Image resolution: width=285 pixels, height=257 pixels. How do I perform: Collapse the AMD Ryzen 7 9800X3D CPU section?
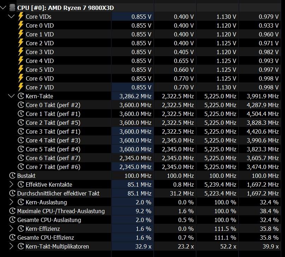(4, 7)
